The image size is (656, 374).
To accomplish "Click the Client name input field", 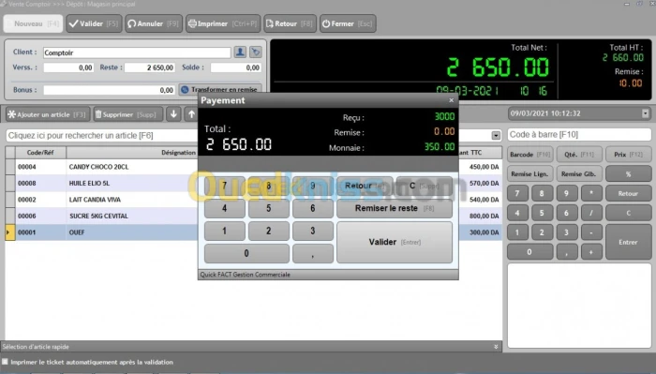I will coord(137,52).
